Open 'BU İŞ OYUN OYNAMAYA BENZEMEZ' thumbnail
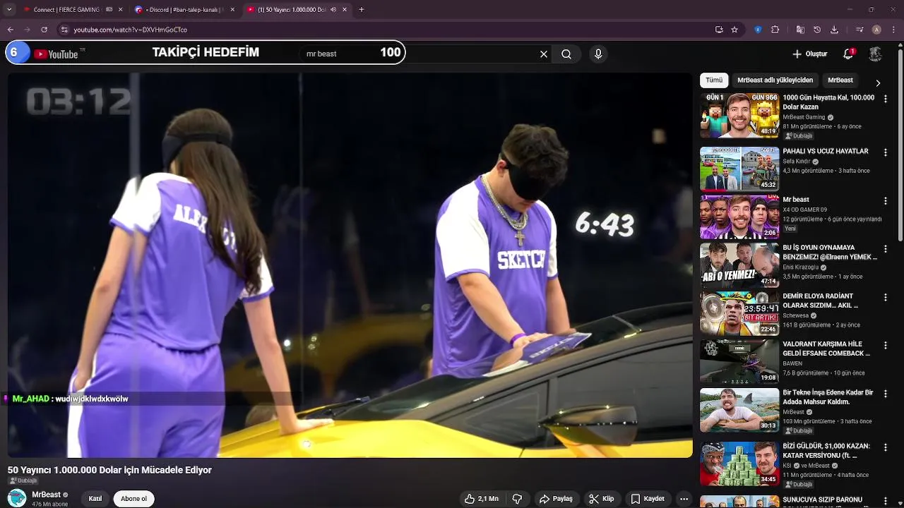 [x=739, y=265]
